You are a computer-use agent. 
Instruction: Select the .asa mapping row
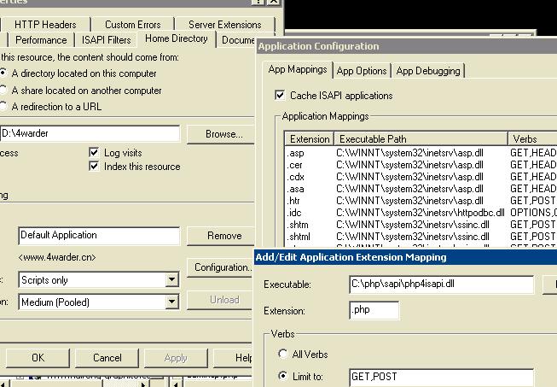click(x=421, y=189)
